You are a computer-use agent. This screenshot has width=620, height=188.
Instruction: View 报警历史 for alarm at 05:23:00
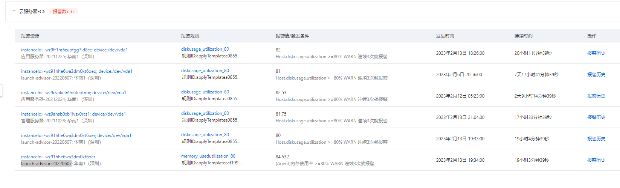(596, 96)
